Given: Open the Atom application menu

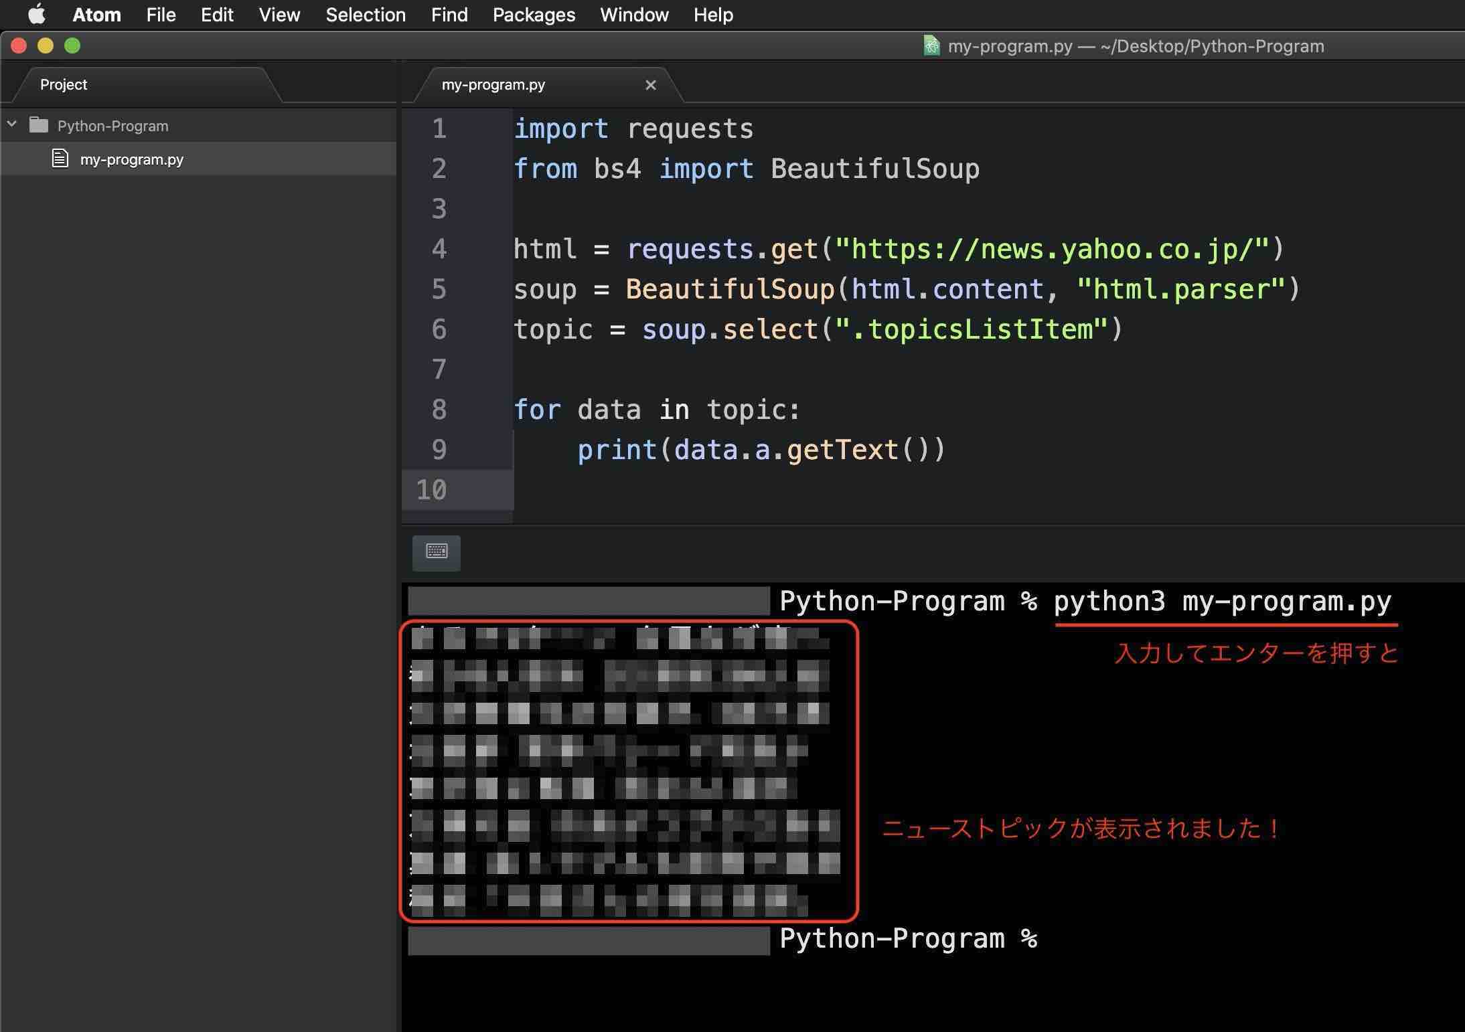Looking at the screenshot, I should tap(96, 15).
